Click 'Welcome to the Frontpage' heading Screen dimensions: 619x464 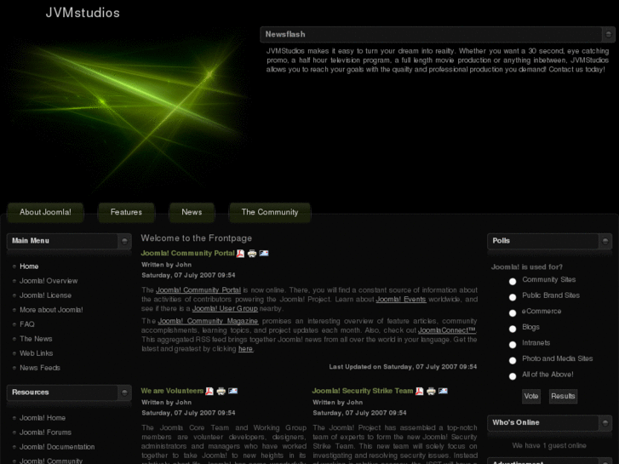coord(196,238)
